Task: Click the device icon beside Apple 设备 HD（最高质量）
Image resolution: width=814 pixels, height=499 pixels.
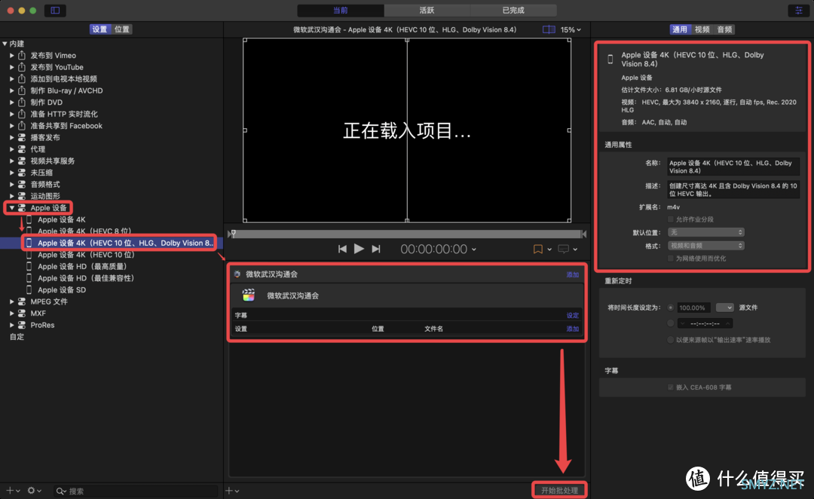Action: coord(29,266)
